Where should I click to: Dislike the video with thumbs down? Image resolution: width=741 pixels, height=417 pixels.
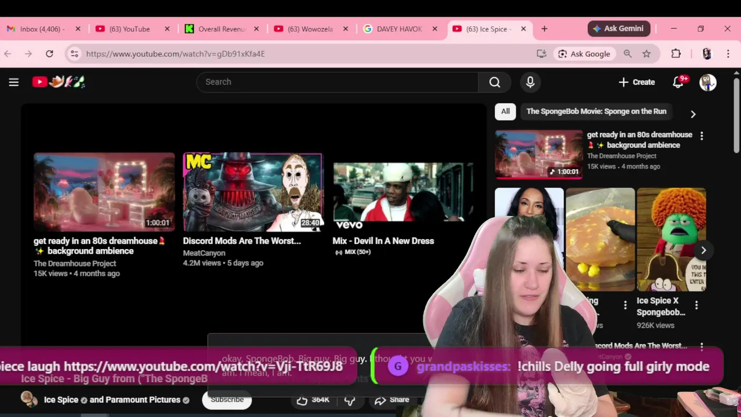tap(350, 400)
